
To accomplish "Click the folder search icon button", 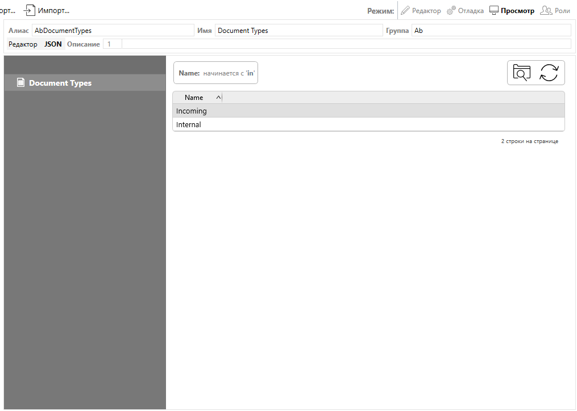I will (x=521, y=73).
